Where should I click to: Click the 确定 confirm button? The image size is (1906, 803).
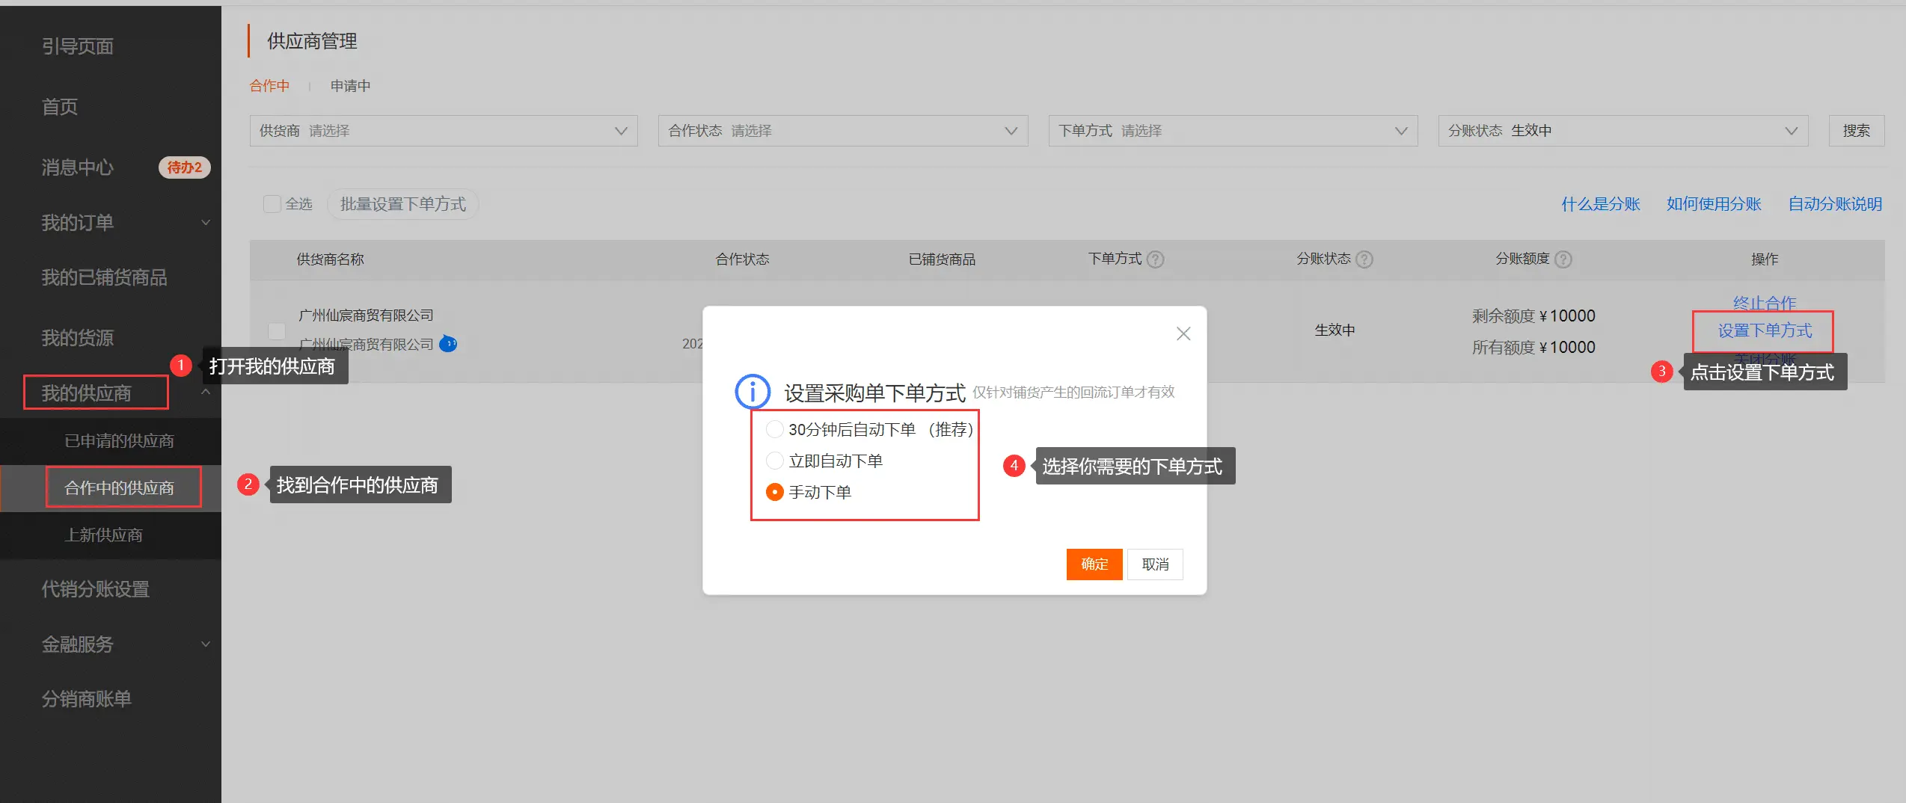1094,564
